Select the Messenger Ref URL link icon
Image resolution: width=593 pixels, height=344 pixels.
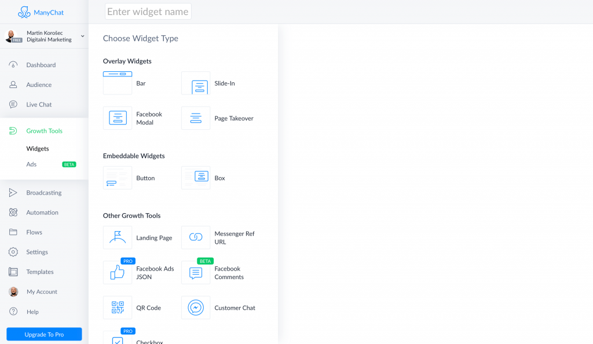coord(196,237)
